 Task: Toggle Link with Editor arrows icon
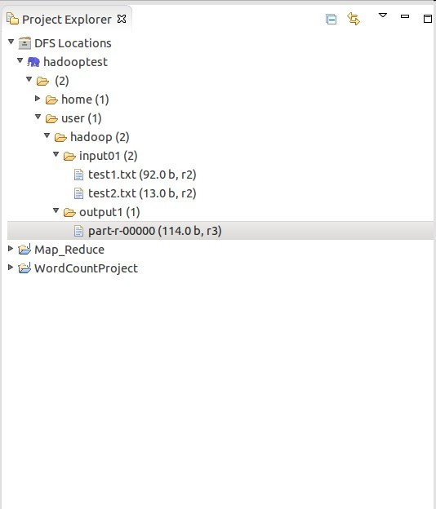click(x=354, y=19)
